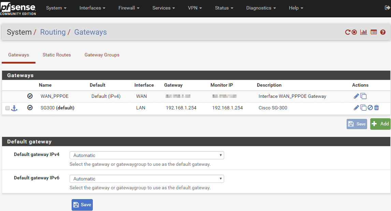Disable the SG300 gateway
Screen dimensions: 391x211
370,107
